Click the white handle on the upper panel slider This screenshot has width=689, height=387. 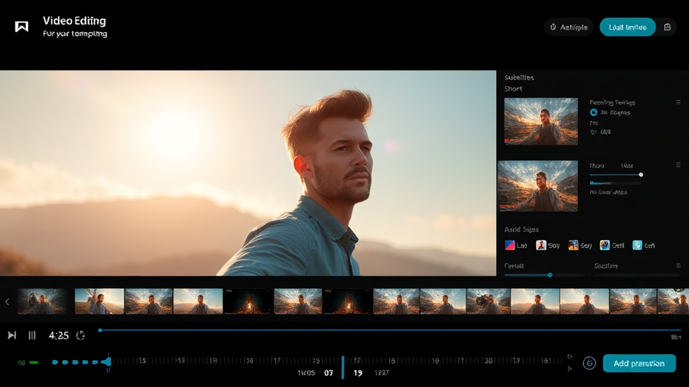tap(641, 175)
